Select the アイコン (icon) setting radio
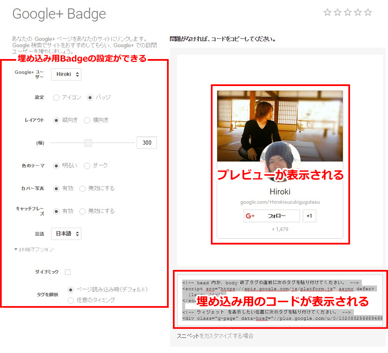 [56, 98]
